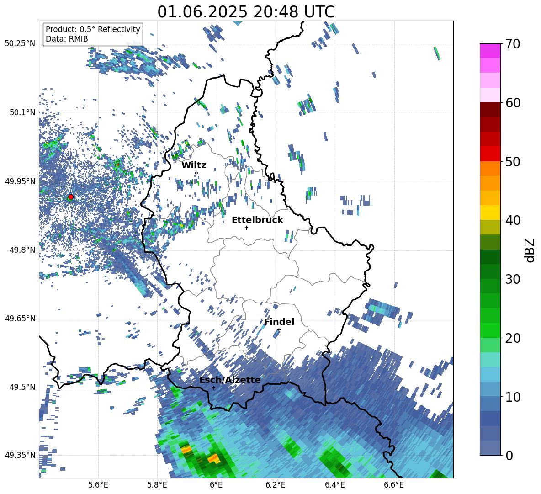
Task: Click the Product: 0.5° Reflectivity text
Action: 93,29
